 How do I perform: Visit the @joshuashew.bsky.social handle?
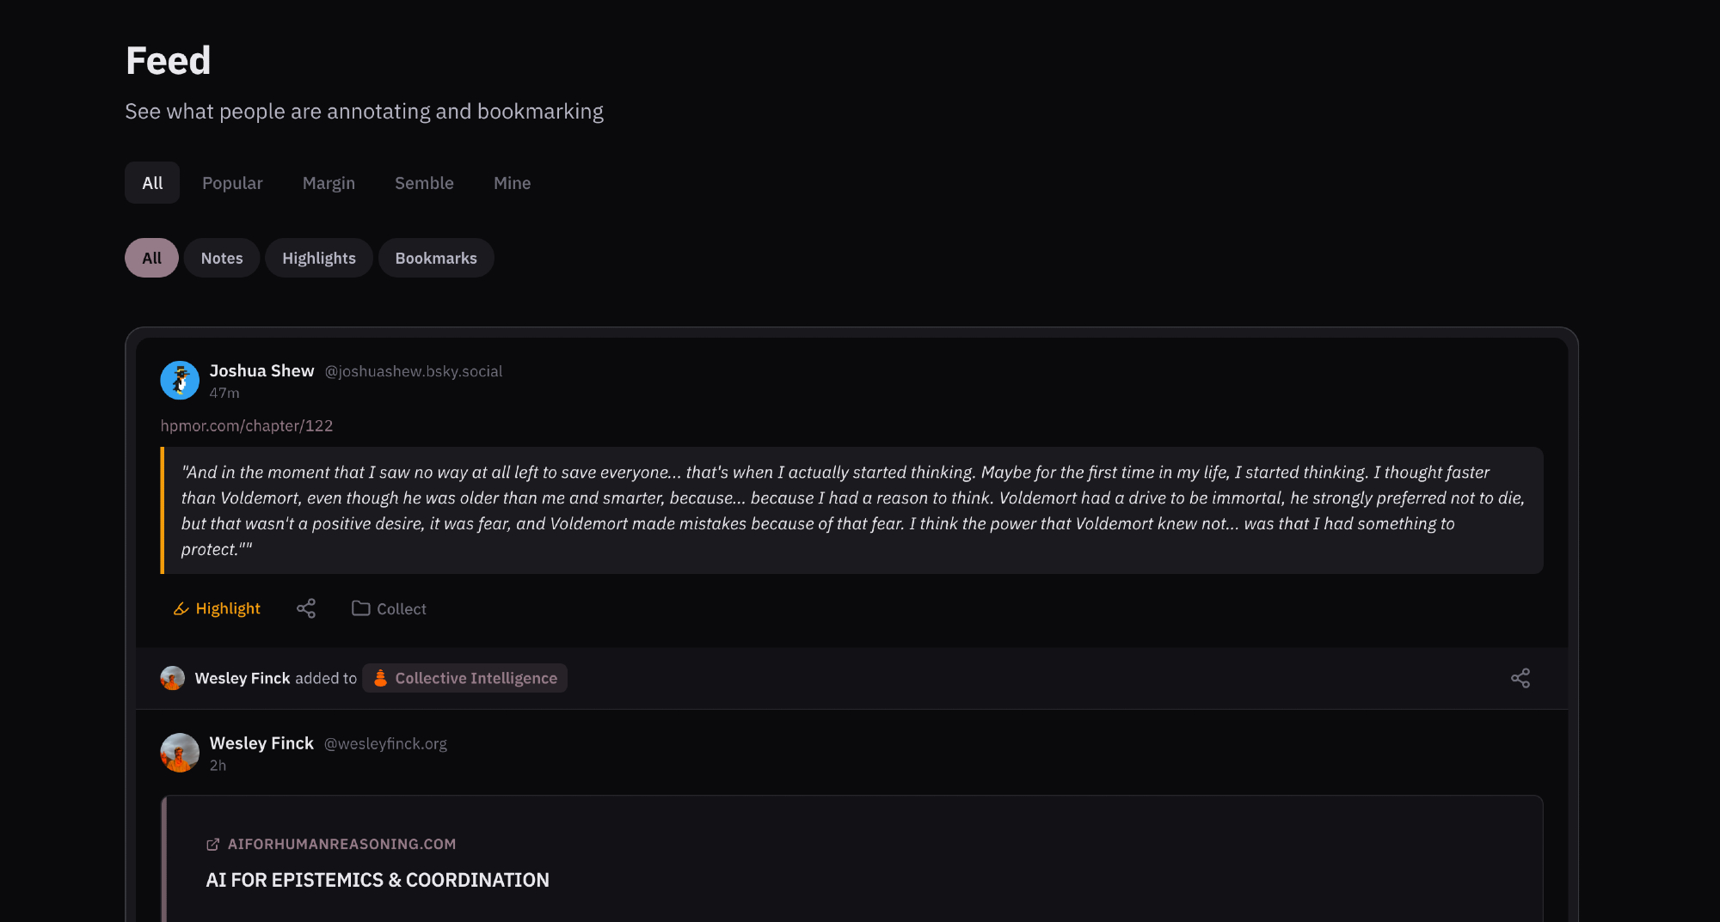[x=413, y=371]
